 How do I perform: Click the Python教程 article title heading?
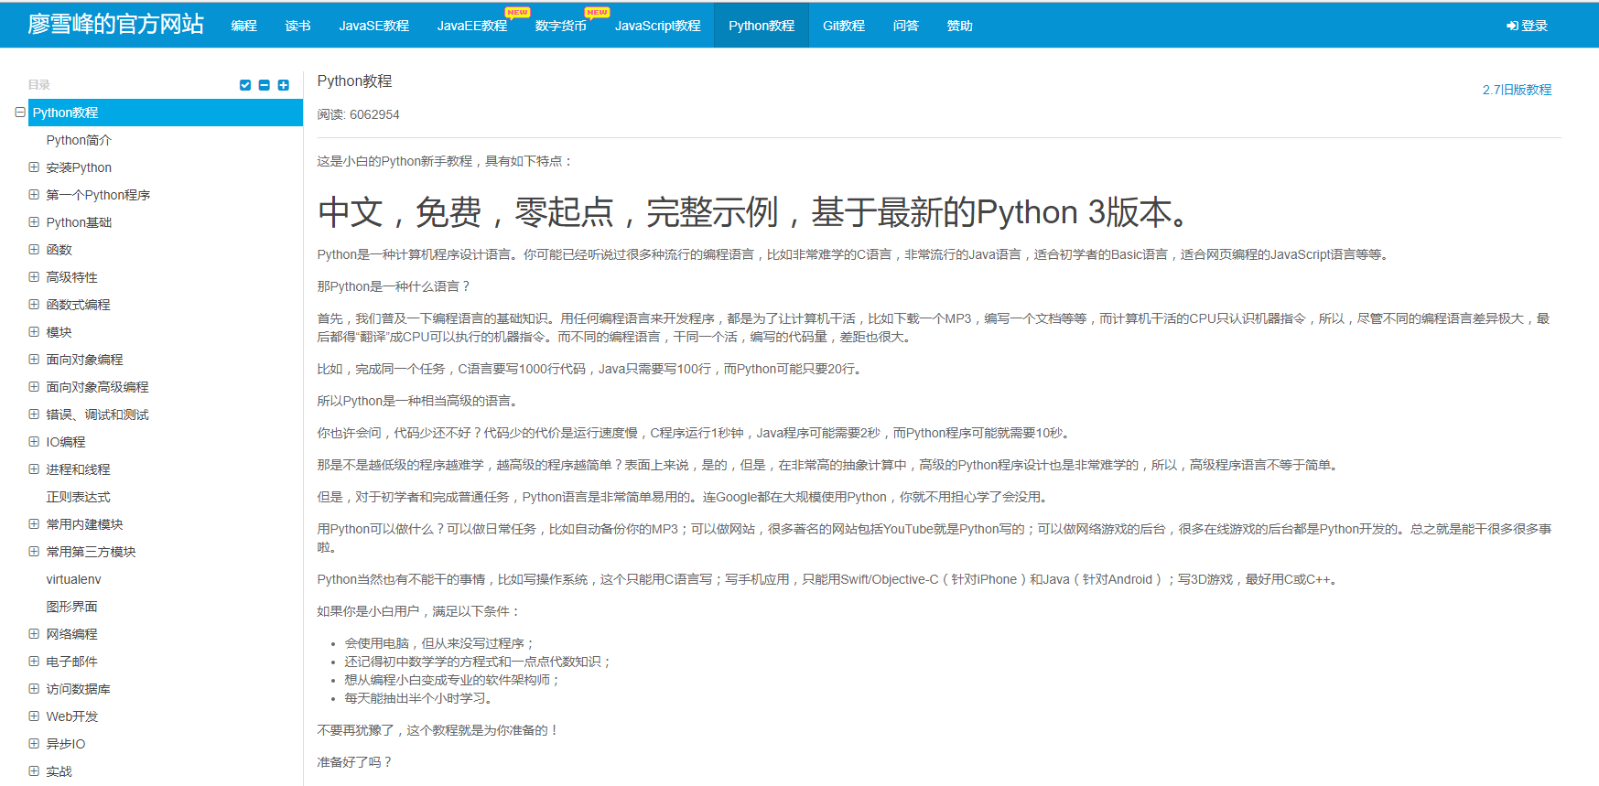click(x=354, y=81)
